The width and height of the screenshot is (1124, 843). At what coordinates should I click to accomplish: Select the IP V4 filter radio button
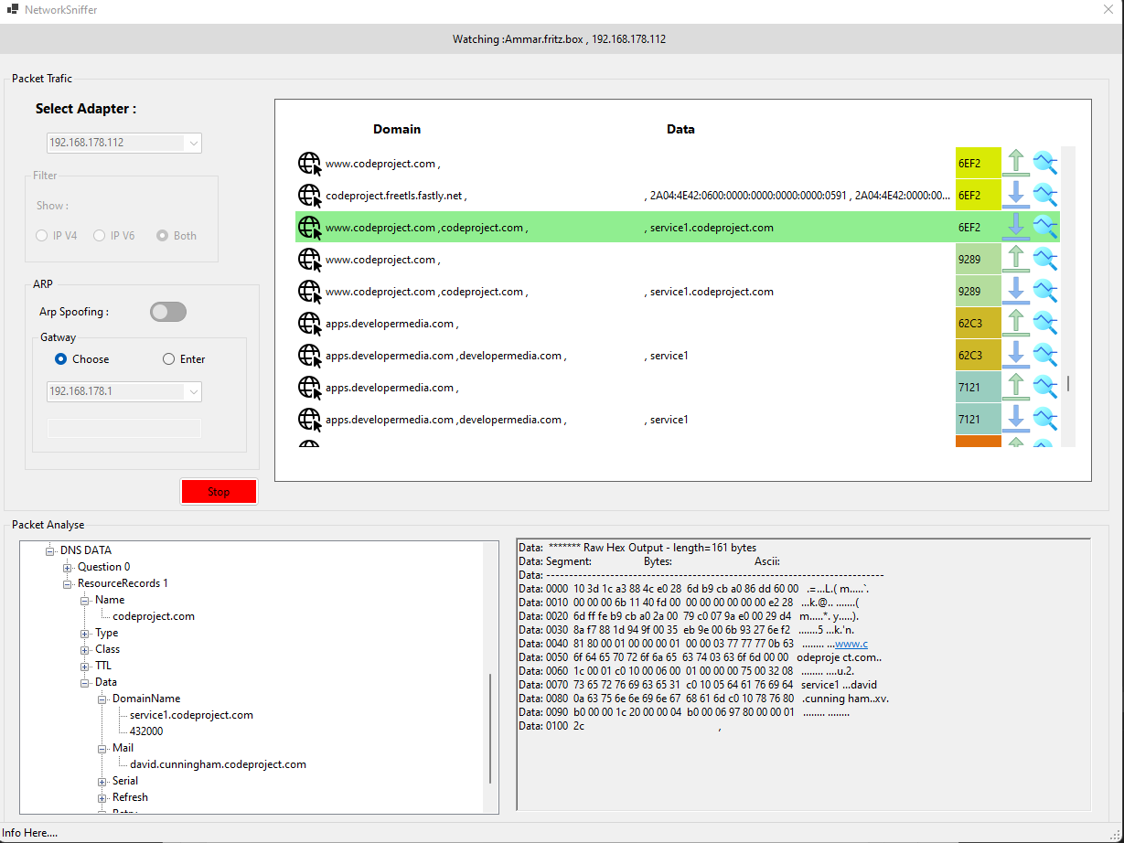pyautogui.click(x=42, y=236)
